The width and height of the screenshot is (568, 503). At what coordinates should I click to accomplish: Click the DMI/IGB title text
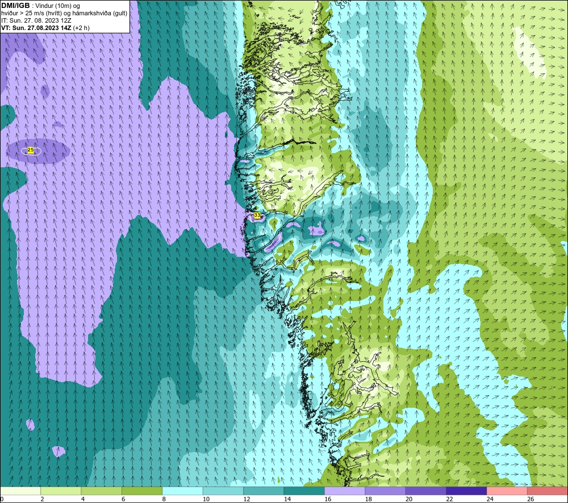click(15, 6)
